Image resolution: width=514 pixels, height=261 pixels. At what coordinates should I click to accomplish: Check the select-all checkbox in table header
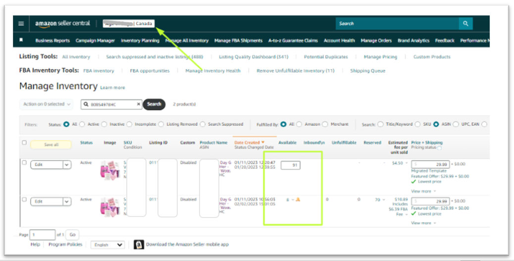tap(24, 142)
